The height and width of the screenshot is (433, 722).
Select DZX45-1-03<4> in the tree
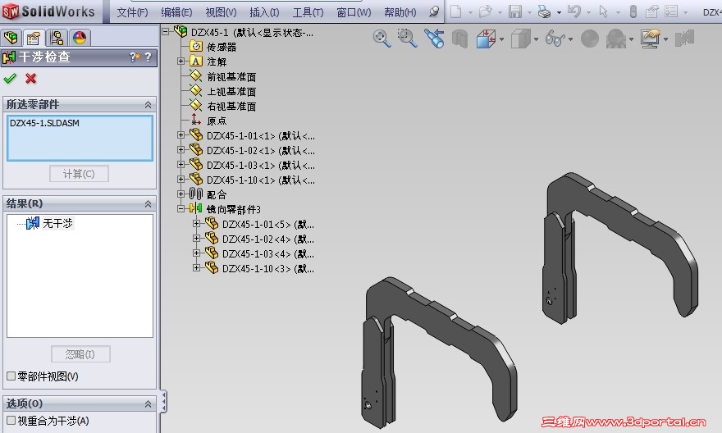point(268,253)
